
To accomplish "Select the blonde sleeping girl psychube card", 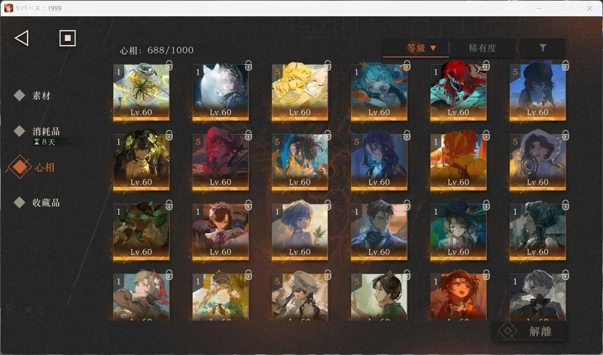I will click(x=299, y=92).
